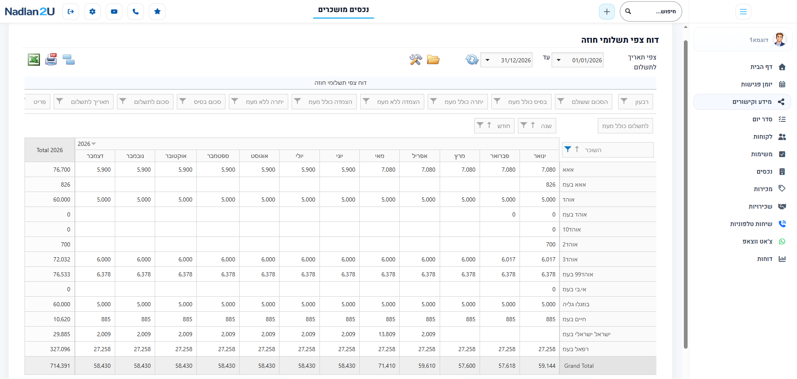Click filter funnel on שנה field
This screenshot has height=379, width=797.
(524, 125)
